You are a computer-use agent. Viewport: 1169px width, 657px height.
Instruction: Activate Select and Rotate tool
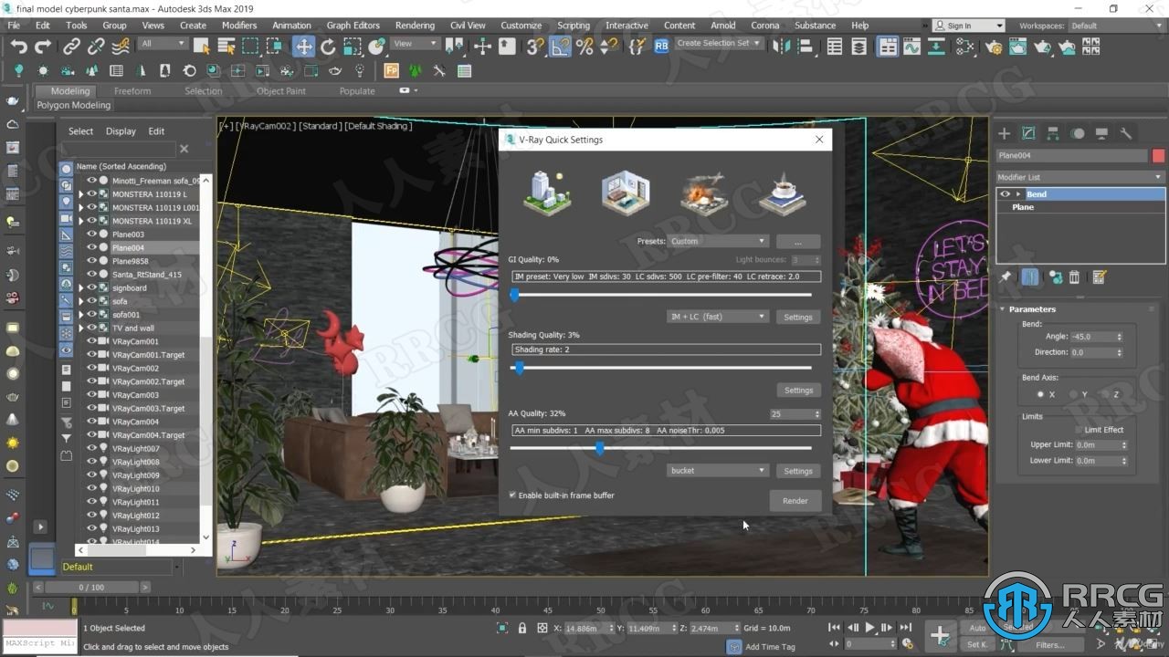(x=328, y=47)
